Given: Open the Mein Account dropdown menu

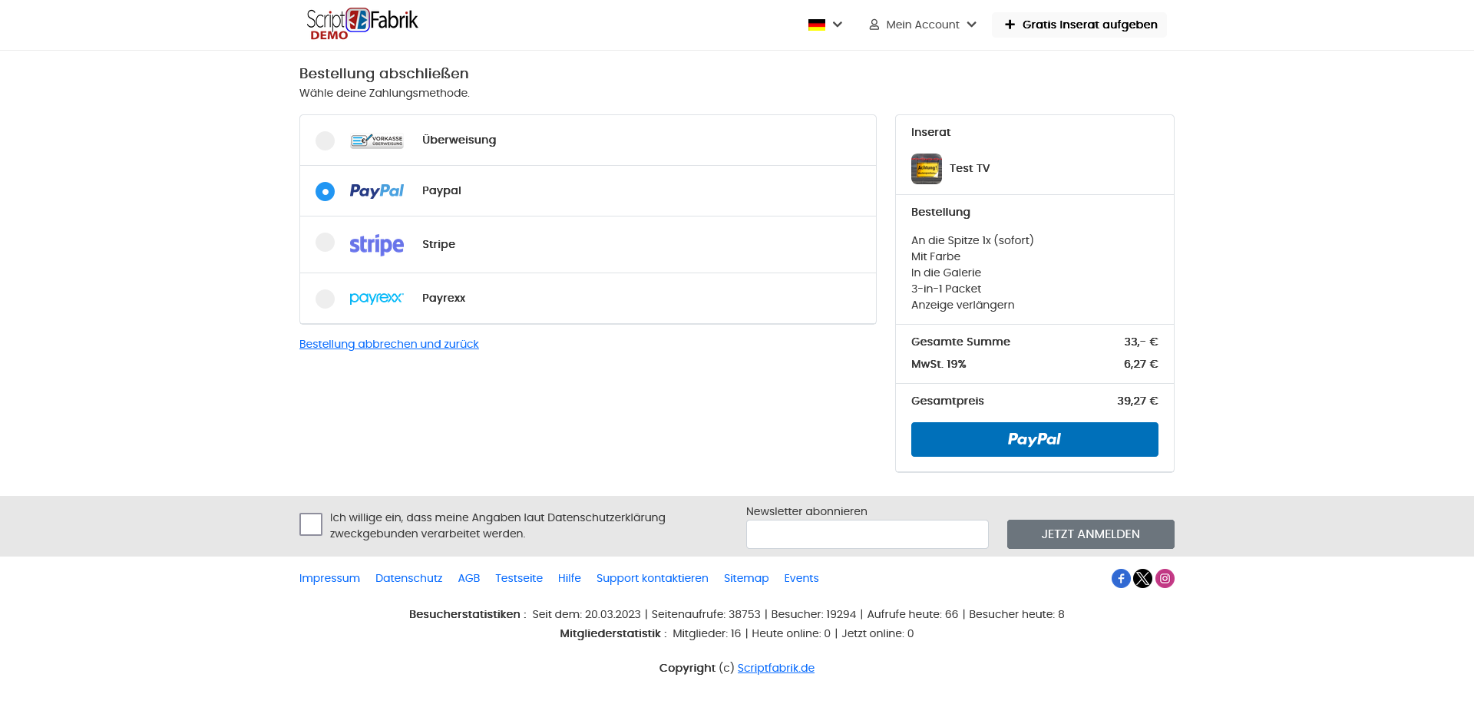Looking at the screenshot, I should point(923,25).
